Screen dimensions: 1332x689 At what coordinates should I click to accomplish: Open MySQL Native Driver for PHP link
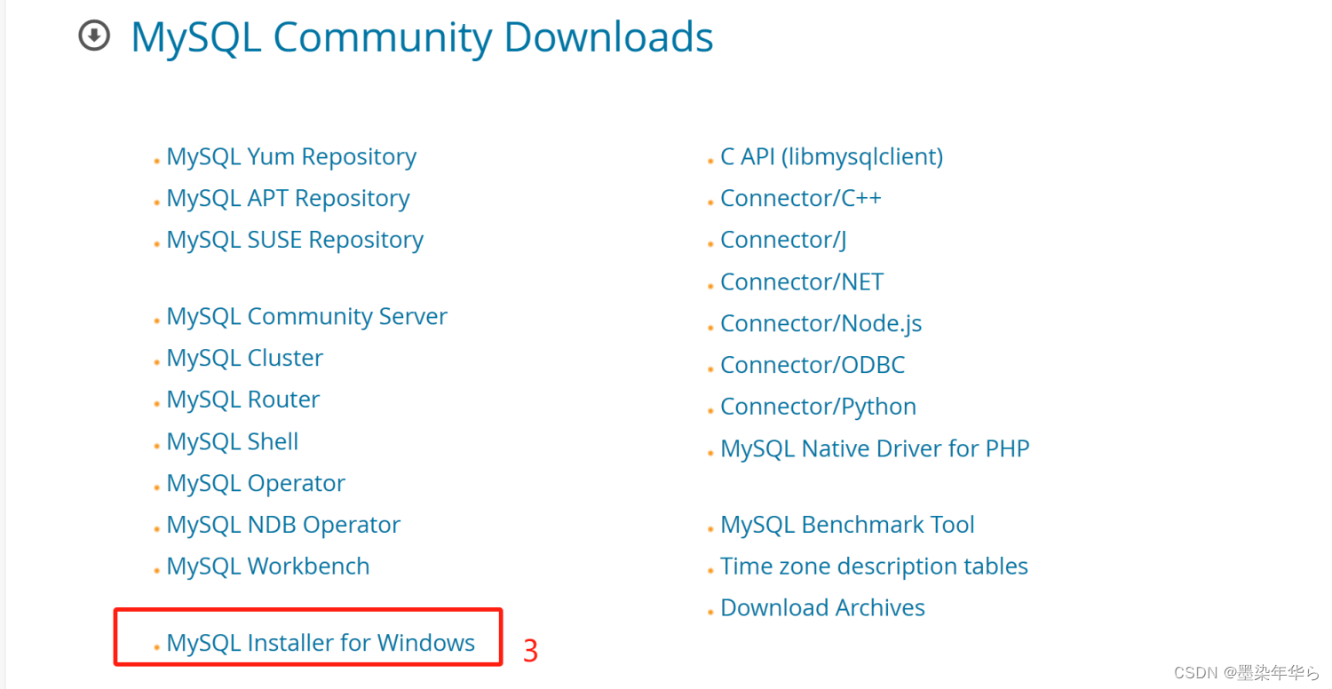click(875, 448)
